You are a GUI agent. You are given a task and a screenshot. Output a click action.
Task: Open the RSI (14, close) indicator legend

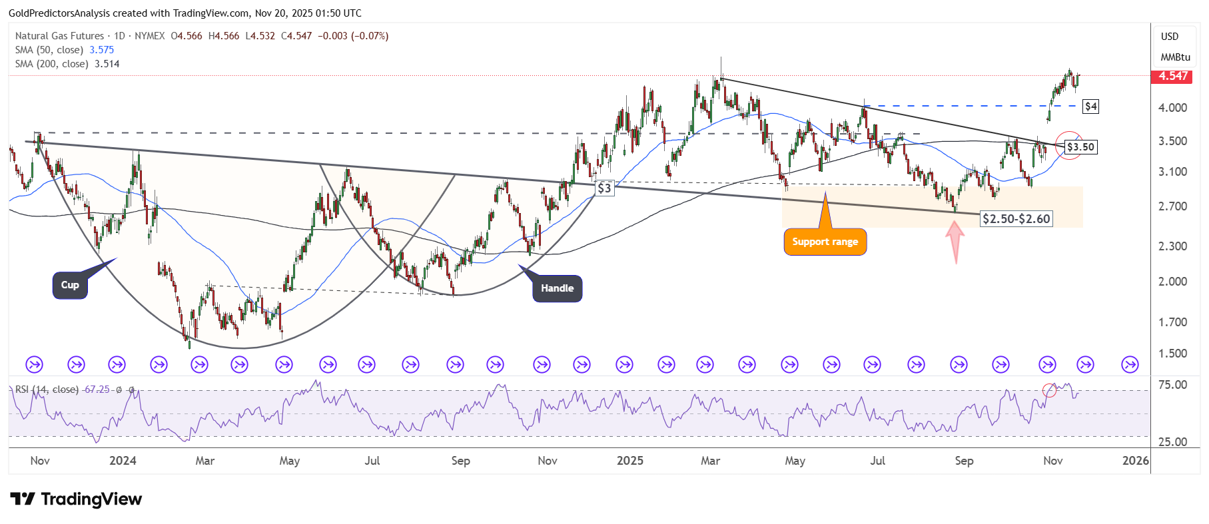coord(47,390)
